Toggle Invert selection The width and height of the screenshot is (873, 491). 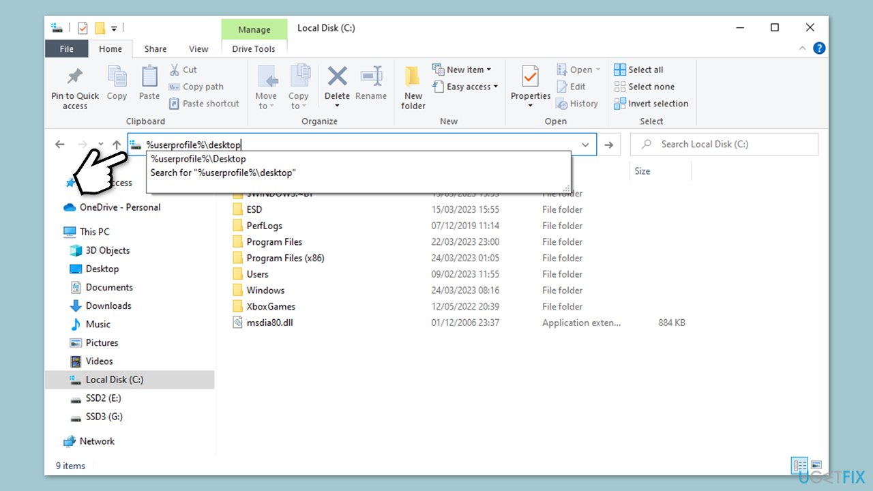(x=651, y=103)
